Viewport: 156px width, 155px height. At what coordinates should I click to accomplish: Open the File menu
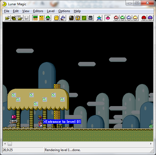(x=7, y=11)
